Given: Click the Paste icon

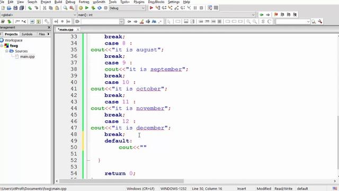Looking at the screenshot, I should point(57,8).
